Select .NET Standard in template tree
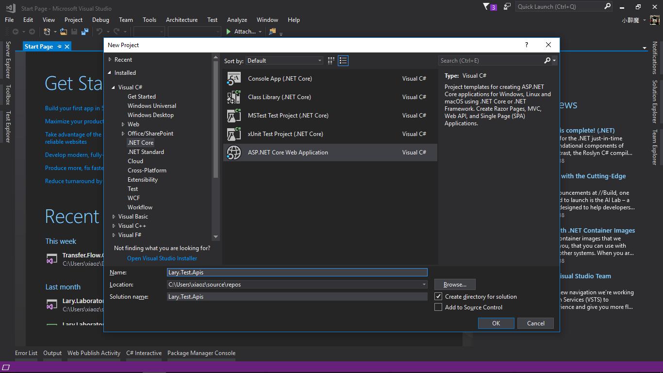This screenshot has height=373, width=663. (x=146, y=152)
